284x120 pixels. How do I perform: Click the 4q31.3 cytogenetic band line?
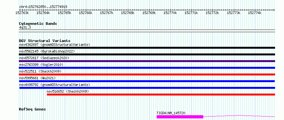coord(147,31)
